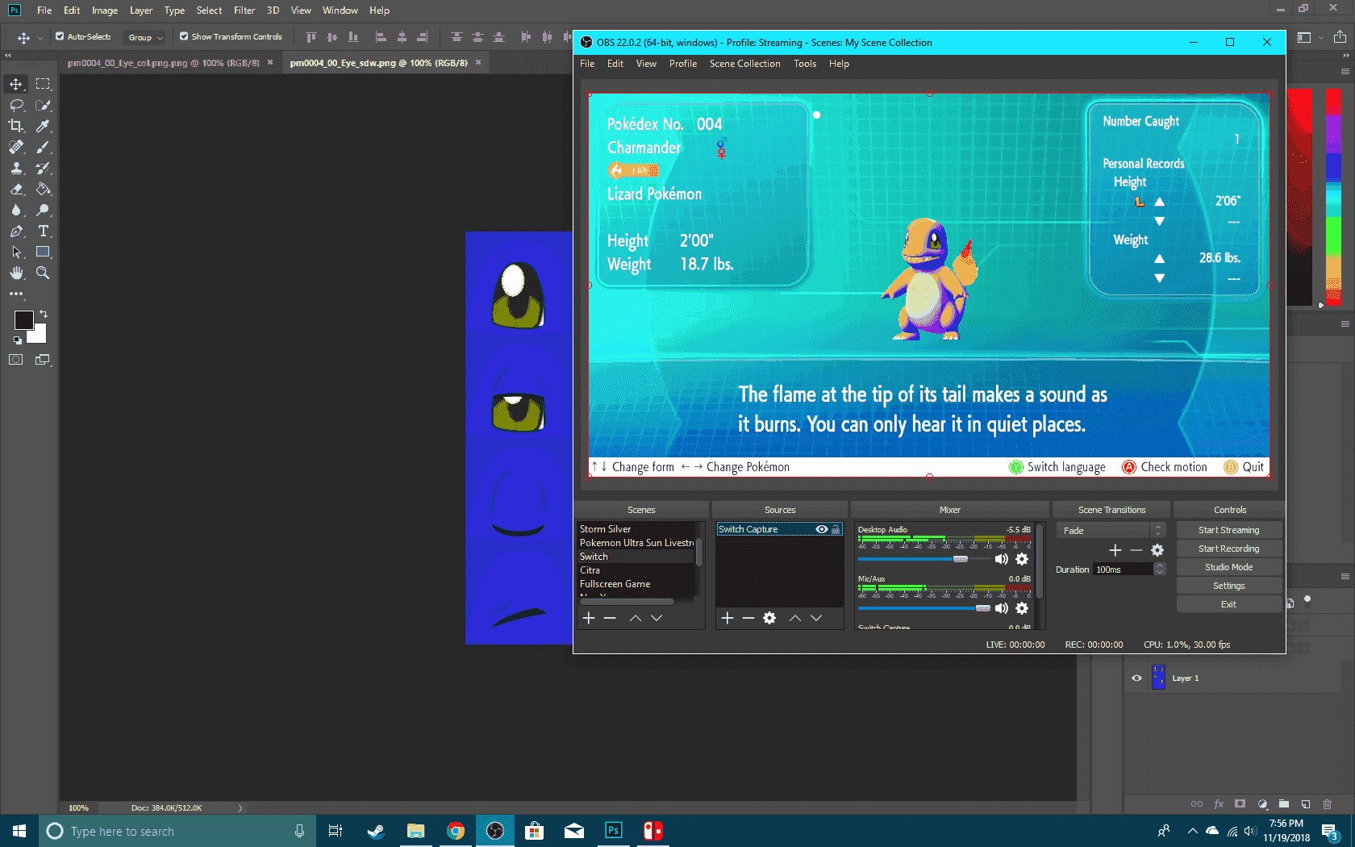This screenshot has height=847, width=1355.
Task: Select the Crop tool
Action: 16,126
